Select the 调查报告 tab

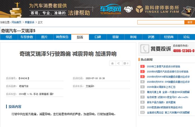tap(62, 37)
